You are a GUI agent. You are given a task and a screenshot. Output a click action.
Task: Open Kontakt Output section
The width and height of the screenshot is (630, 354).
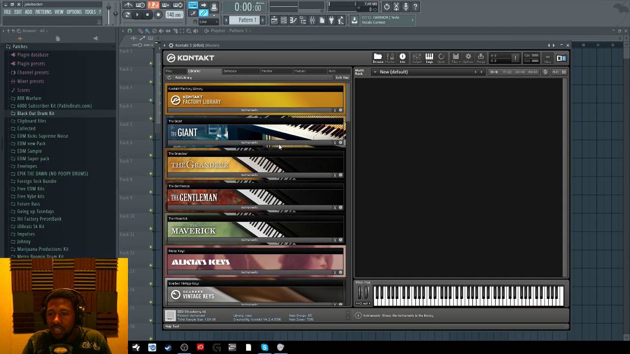(x=417, y=59)
